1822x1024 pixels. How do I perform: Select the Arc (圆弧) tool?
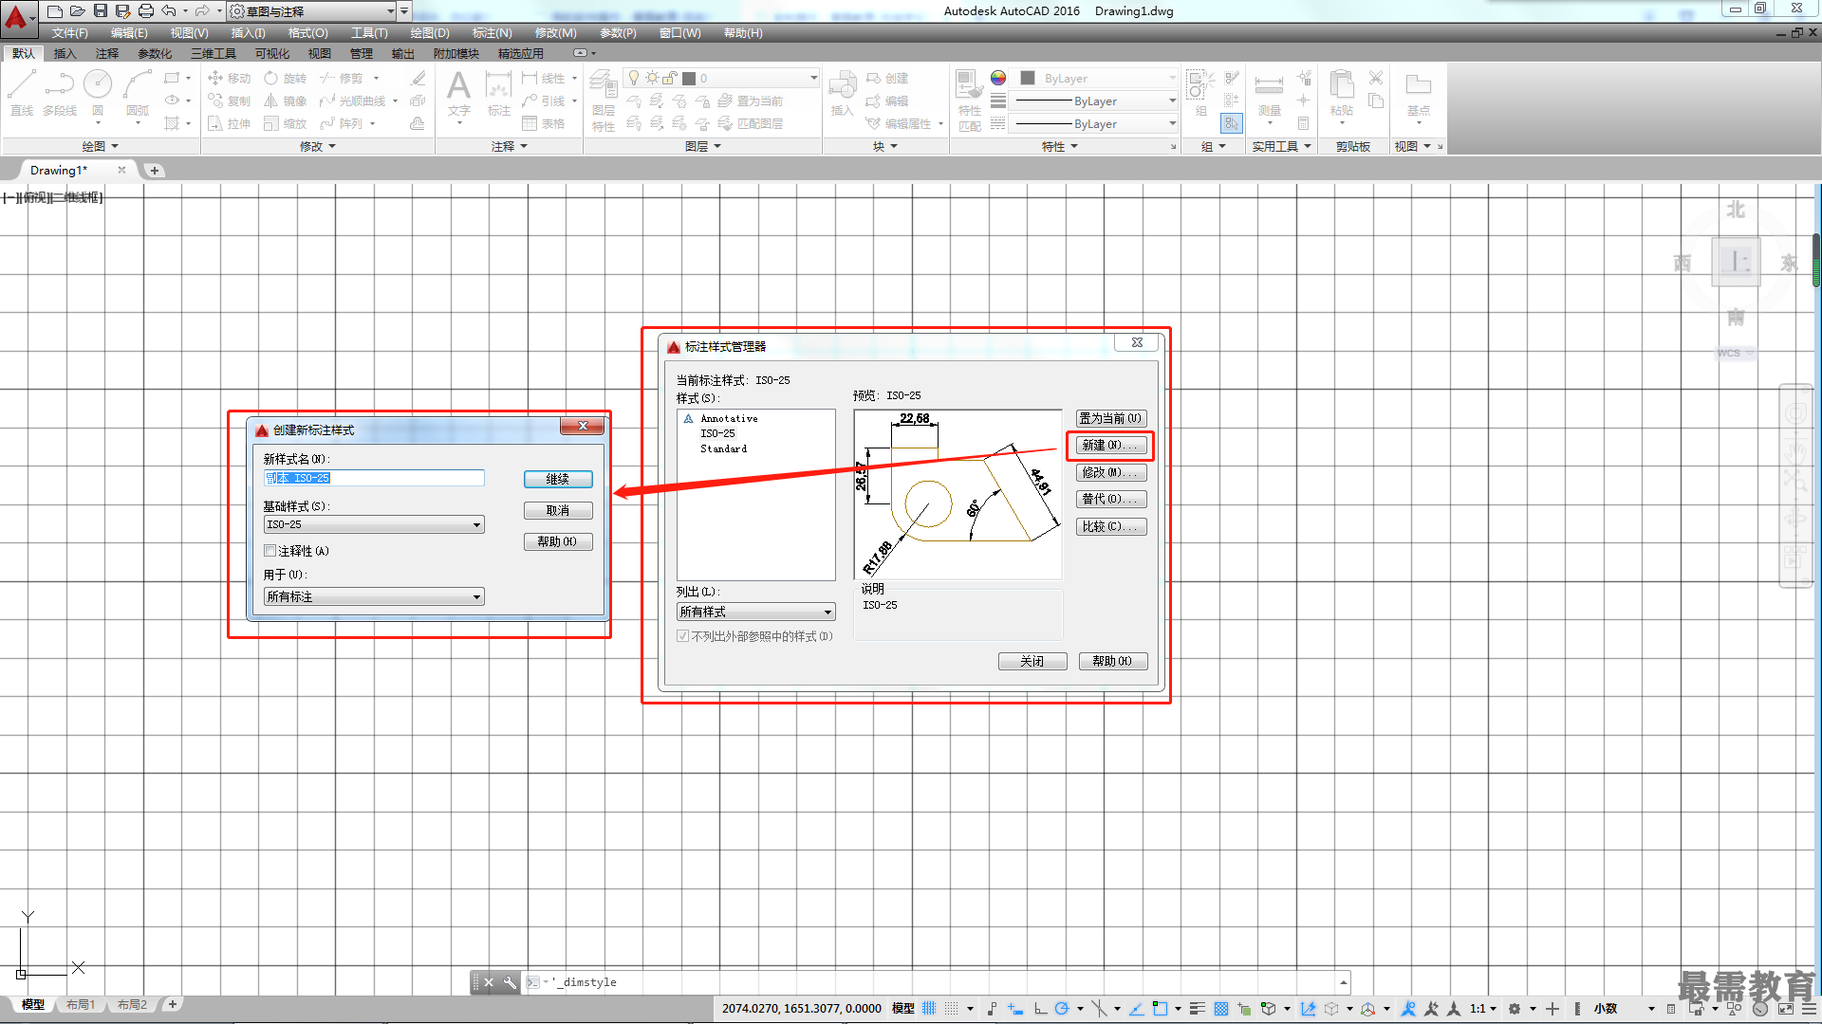(138, 93)
